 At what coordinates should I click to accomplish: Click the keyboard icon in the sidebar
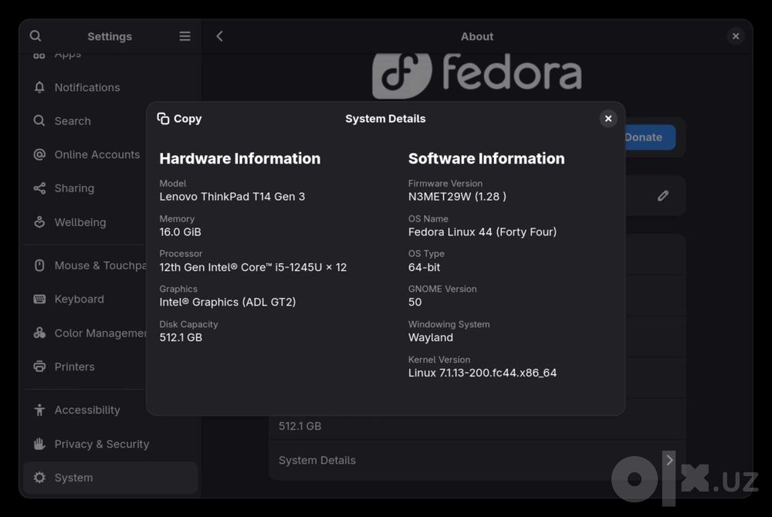(x=39, y=299)
